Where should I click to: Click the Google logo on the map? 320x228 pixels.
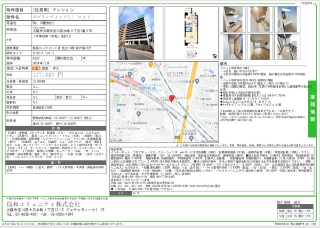coord(116,140)
